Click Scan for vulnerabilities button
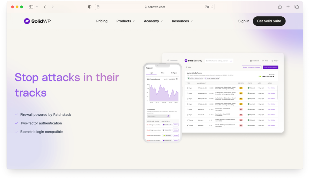310x178 pixels. point(271,67)
